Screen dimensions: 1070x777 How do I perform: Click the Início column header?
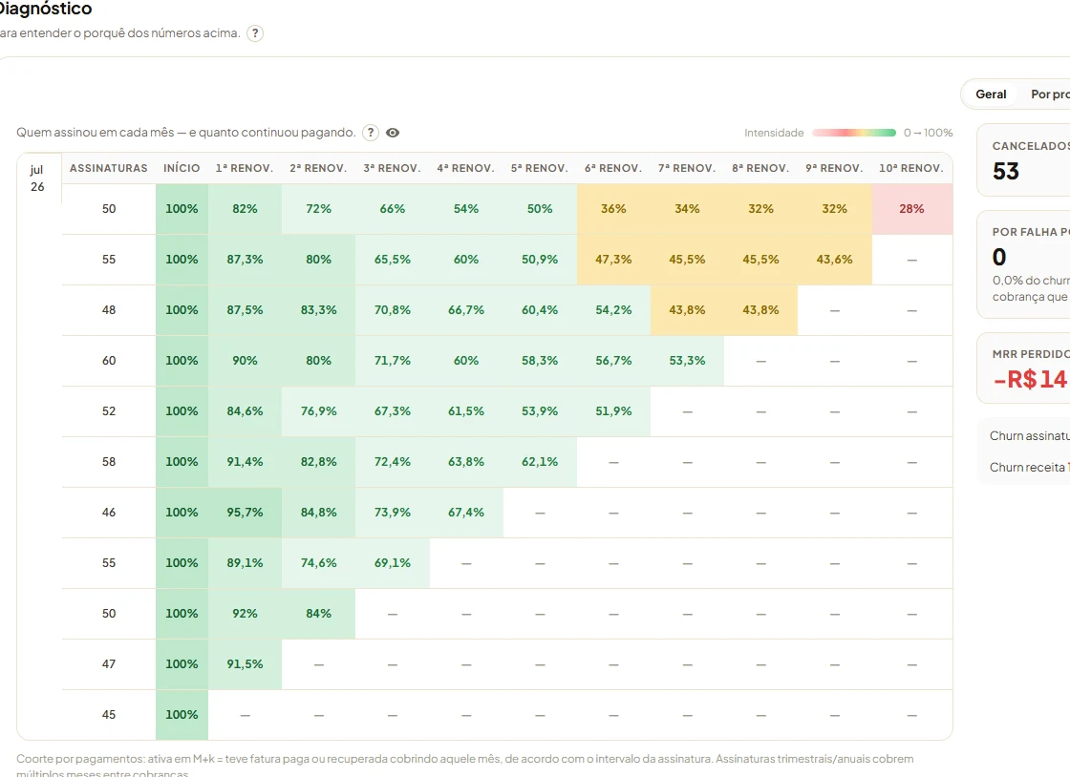182,168
